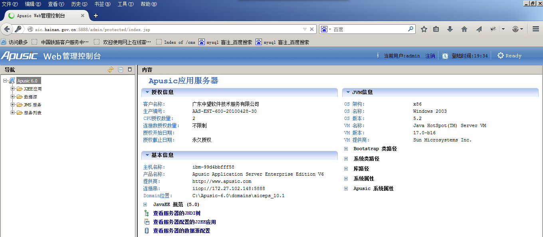Click the small square panel icon in the navigation header
Image resolution: width=543 pixels, height=237 pixels.
click(129, 69)
